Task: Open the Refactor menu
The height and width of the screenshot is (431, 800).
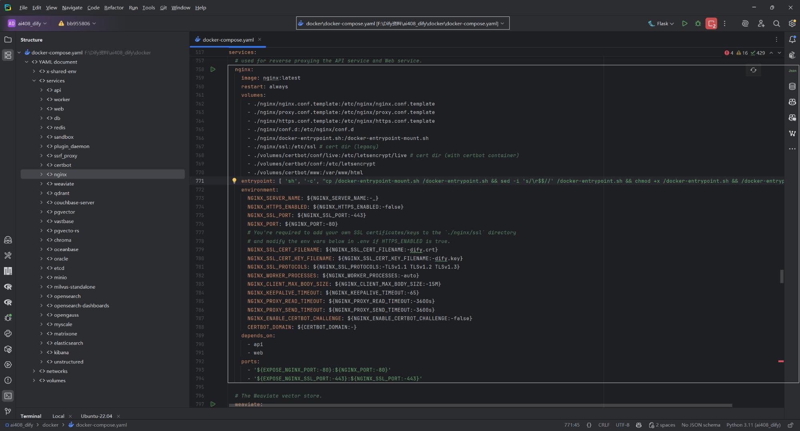Action: click(x=114, y=8)
